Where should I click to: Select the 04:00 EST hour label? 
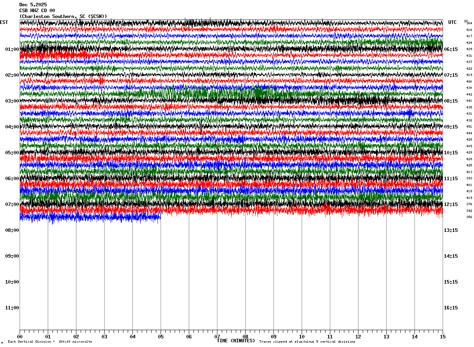[12, 127]
